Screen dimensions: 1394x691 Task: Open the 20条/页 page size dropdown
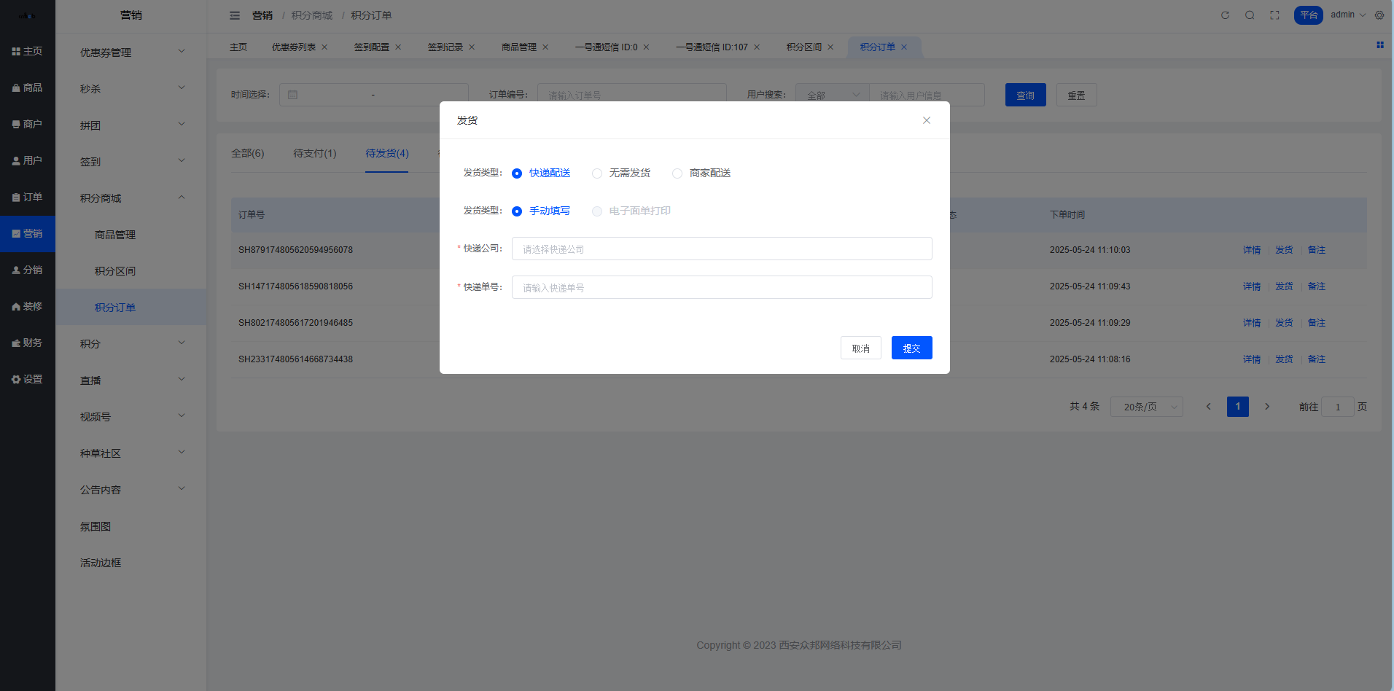click(1146, 407)
